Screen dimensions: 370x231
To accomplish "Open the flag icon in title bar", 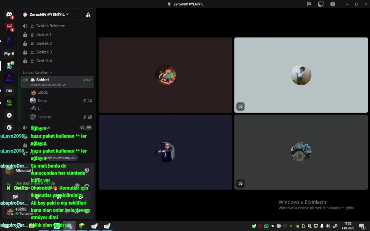I will point(309,4).
